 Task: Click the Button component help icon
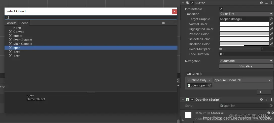point(261,3)
